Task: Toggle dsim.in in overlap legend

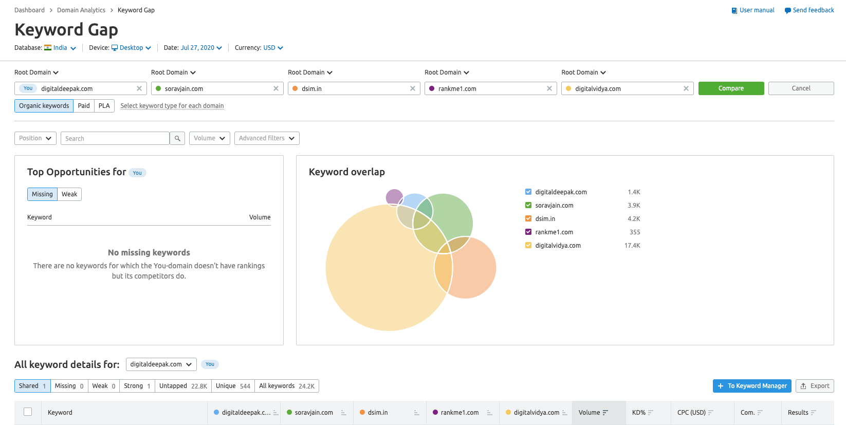Action: tap(528, 218)
